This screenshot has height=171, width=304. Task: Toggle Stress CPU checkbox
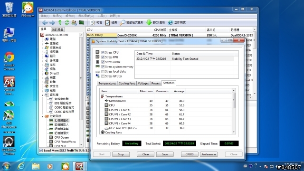click(103, 52)
